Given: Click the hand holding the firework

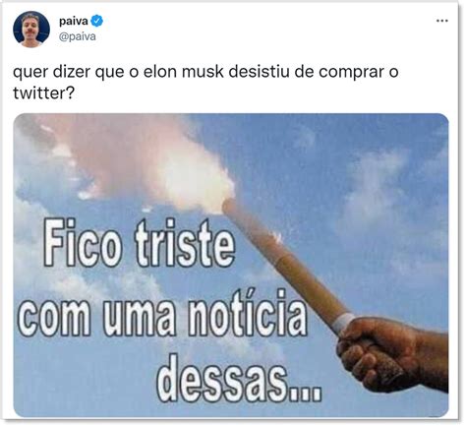Looking at the screenshot, I should (392, 353).
